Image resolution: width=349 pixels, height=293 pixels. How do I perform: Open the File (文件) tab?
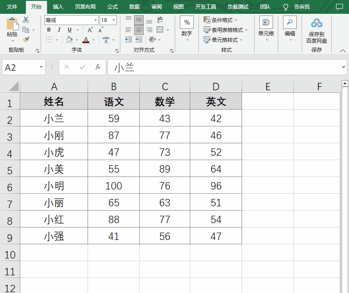[12, 7]
